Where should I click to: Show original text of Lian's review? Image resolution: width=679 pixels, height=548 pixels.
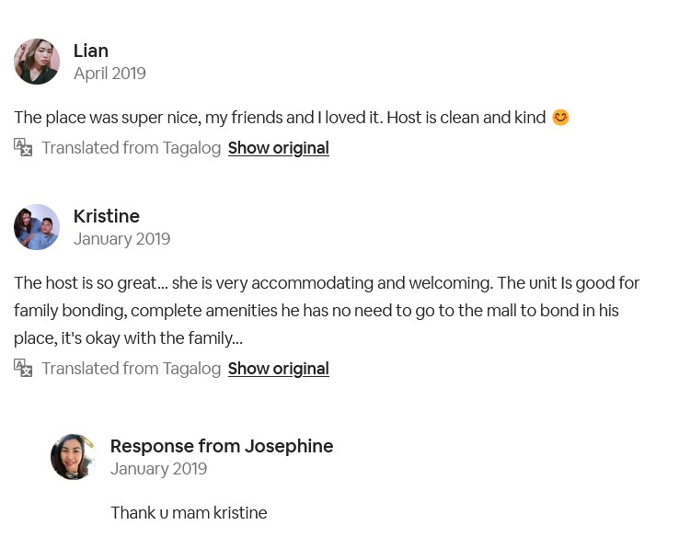(x=278, y=148)
